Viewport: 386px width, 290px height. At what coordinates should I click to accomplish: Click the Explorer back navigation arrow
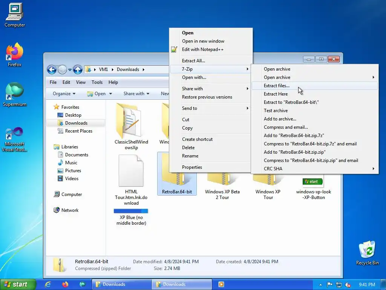pos(52,69)
